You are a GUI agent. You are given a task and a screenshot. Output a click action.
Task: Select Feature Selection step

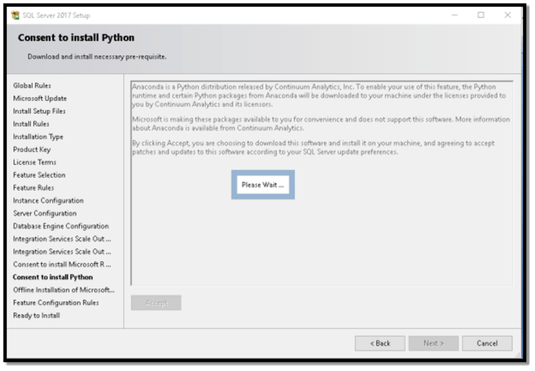click(x=39, y=175)
